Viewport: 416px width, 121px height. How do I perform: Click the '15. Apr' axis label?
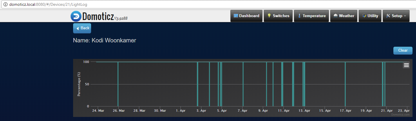click(x=325, y=111)
